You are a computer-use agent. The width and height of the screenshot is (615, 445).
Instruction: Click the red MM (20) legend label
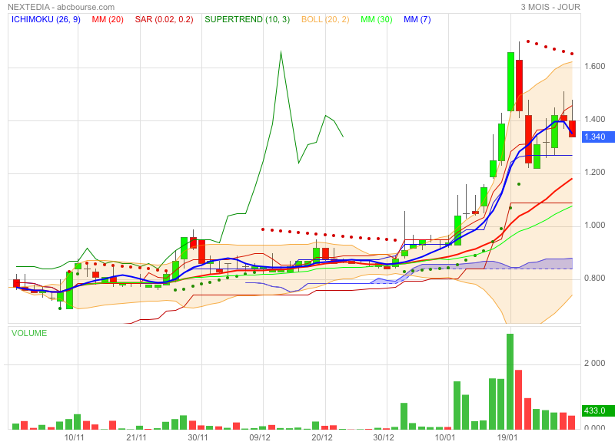click(108, 19)
